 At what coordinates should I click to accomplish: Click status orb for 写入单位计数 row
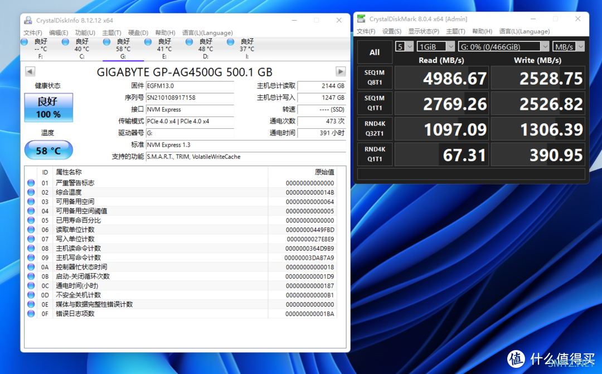click(x=31, y=239)
